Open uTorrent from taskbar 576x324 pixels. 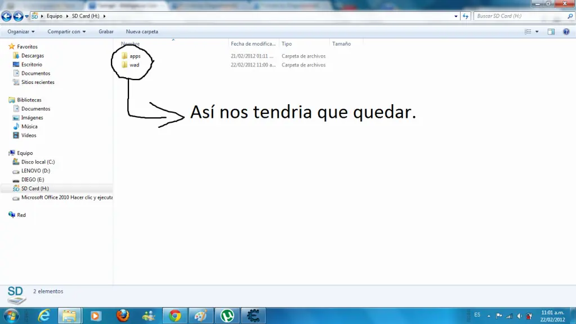[227, 316]
